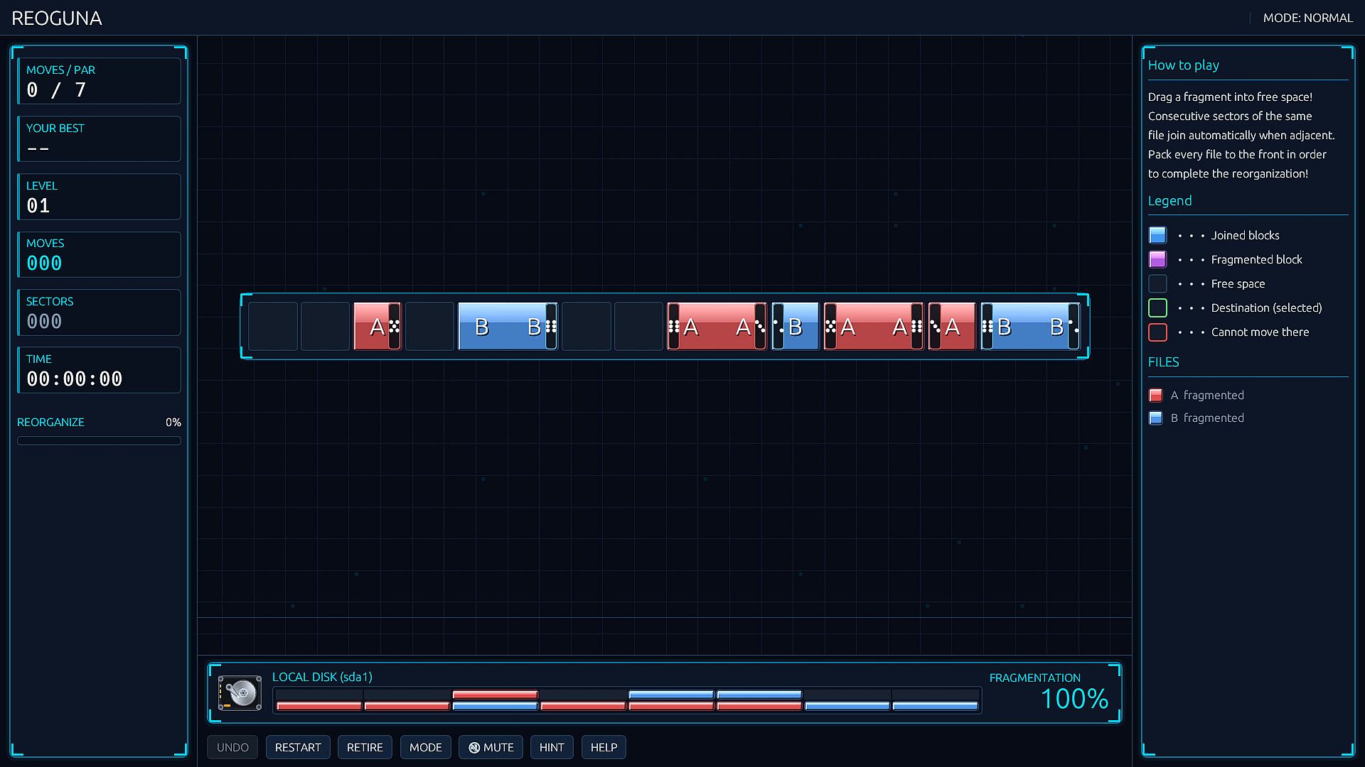Click the Free space legend icon
The image size is (1365, 767).
[1157, 283]
